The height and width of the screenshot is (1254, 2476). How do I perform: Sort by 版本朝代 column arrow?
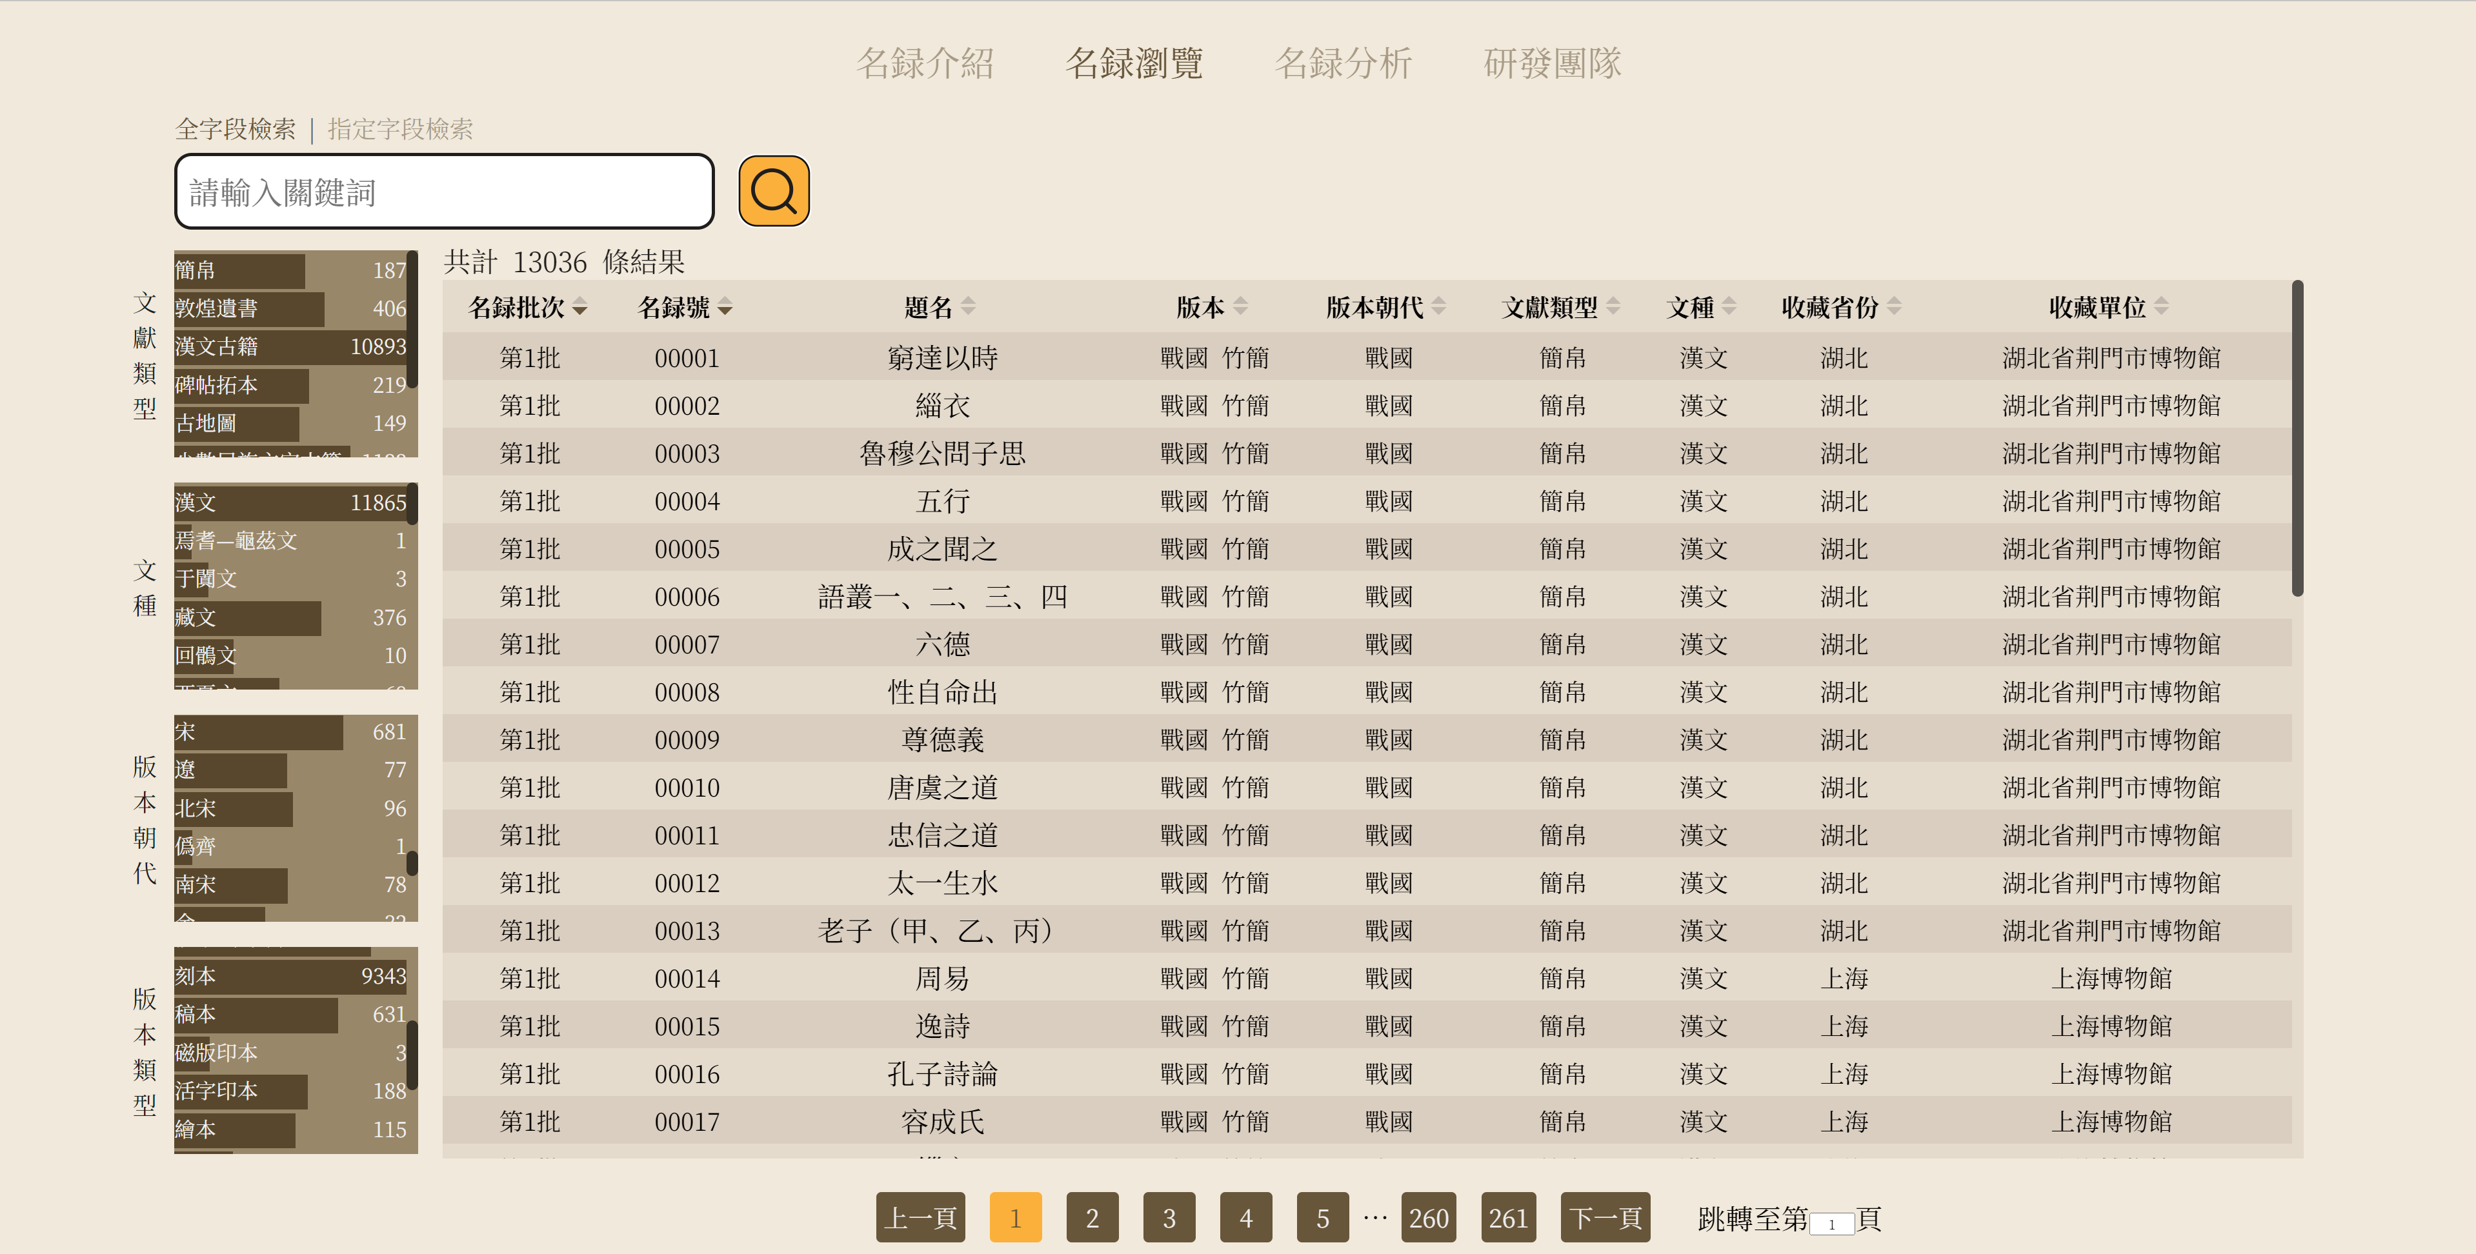point(1438,306)
